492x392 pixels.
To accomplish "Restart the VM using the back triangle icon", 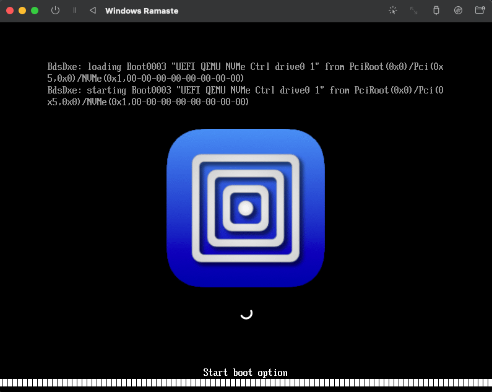I will pyautogui.click(x=93, y=11).
